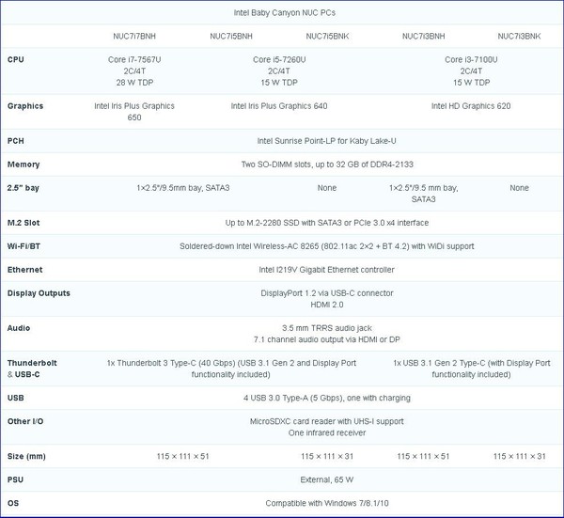This screenshot has height=518, width=564.
Task: Click 'Intel Iris Plus Graphics 640' cell
Action: [x=279, y=106]
